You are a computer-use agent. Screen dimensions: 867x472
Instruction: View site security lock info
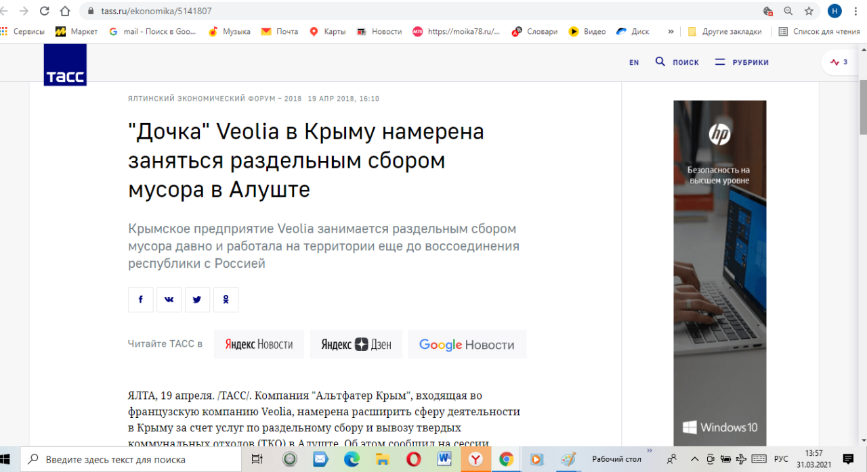pos(91,11)
